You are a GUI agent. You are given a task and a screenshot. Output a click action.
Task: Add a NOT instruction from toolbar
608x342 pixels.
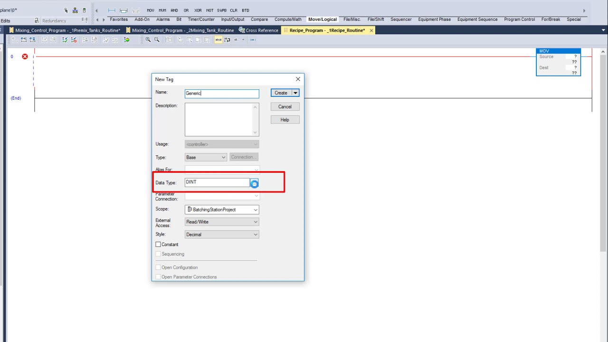209,10
